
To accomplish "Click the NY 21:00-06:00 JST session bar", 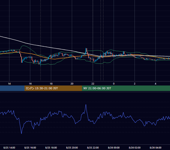I will (x=126, y=88).
